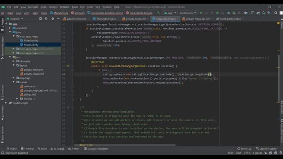Click the read-only lock icon in status bar
The image size is (283, 159).
tap(265, 153)
